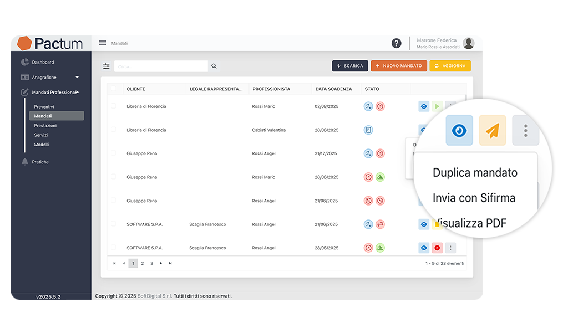The image size is (568, 323).
Task: Open the filter options icon beside the search bar
Action: (x=106, y=66)
